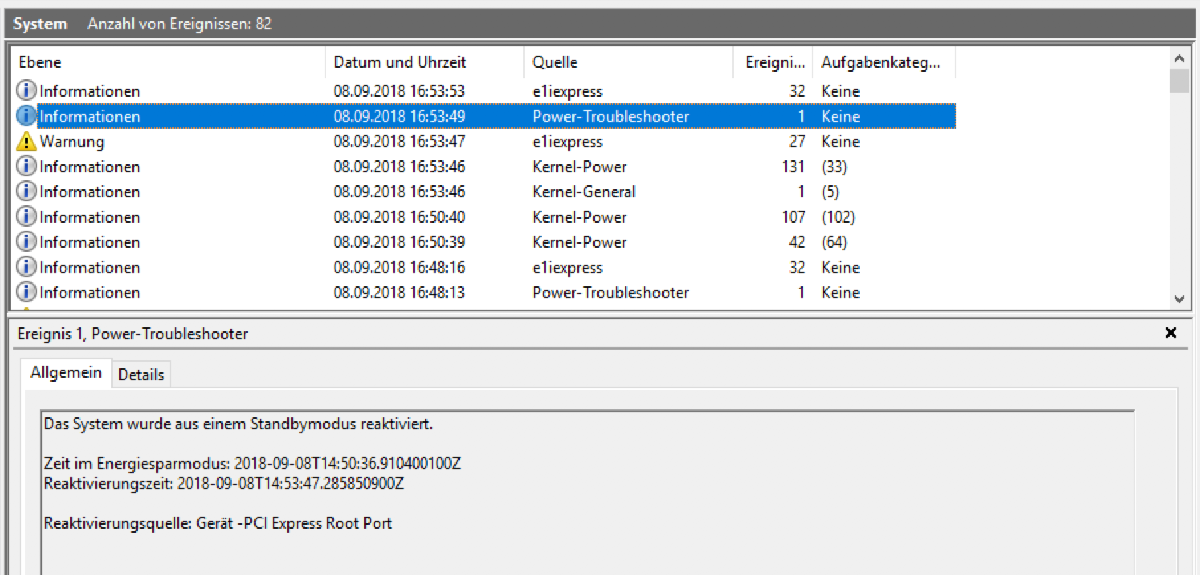1200x575 pixels.
Task: Select the Warnung e1iexpress event 27 row
Action: [x=485, y=141]
